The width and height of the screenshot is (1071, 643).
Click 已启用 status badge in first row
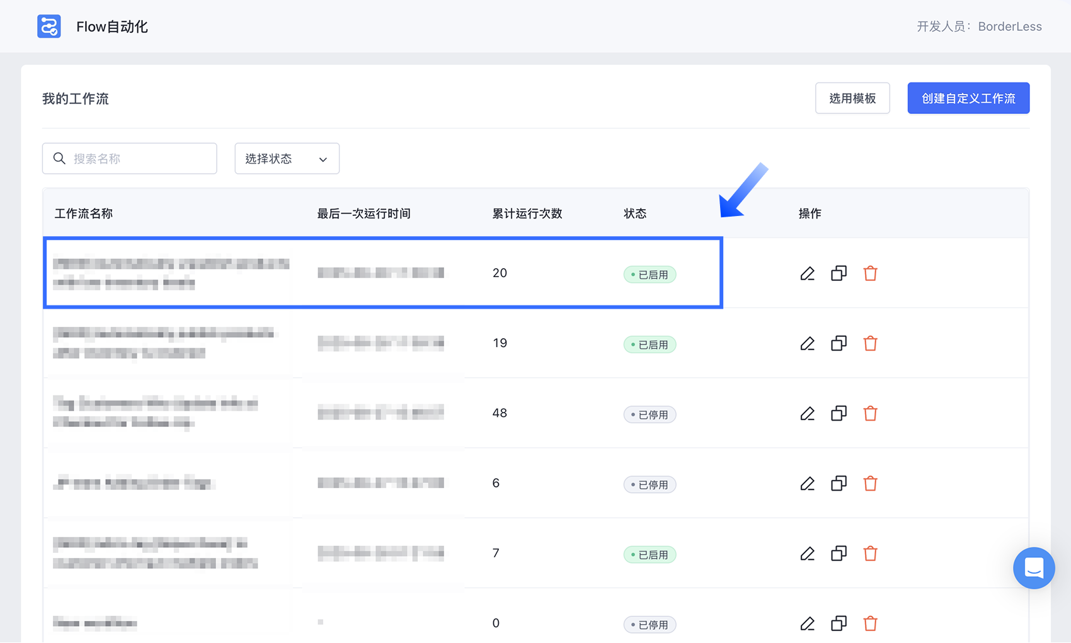pyautogui.click(x=650, y=275)
